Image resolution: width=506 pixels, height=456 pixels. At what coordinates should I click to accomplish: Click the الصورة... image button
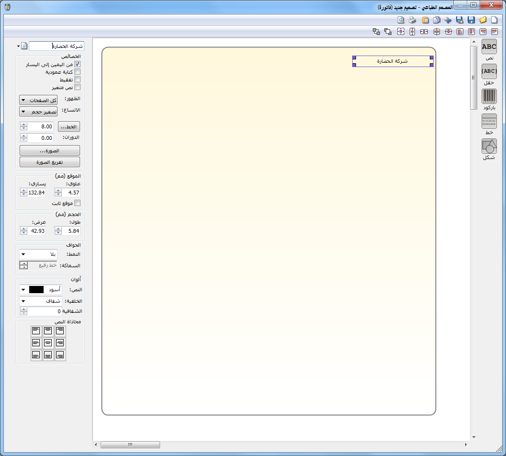coord(50,150)
